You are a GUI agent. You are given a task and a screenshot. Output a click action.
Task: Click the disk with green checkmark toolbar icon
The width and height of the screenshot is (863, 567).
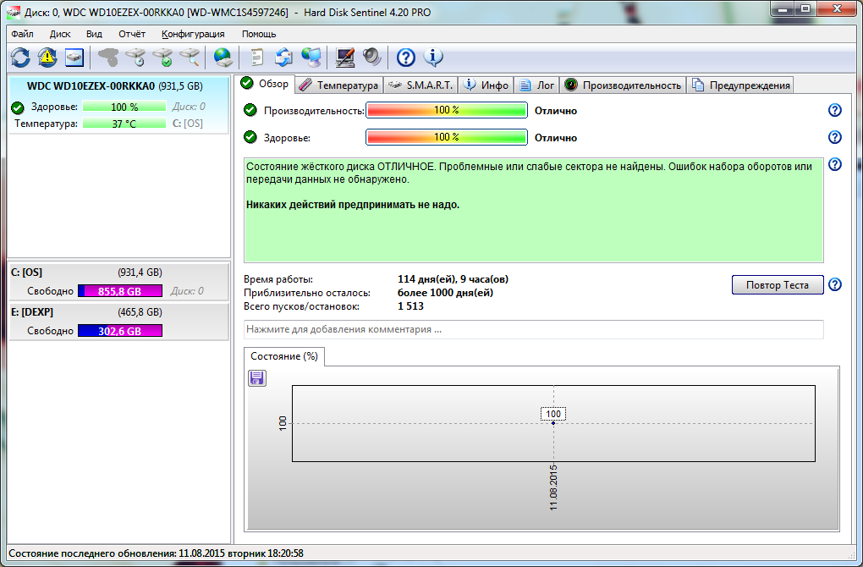163,58
